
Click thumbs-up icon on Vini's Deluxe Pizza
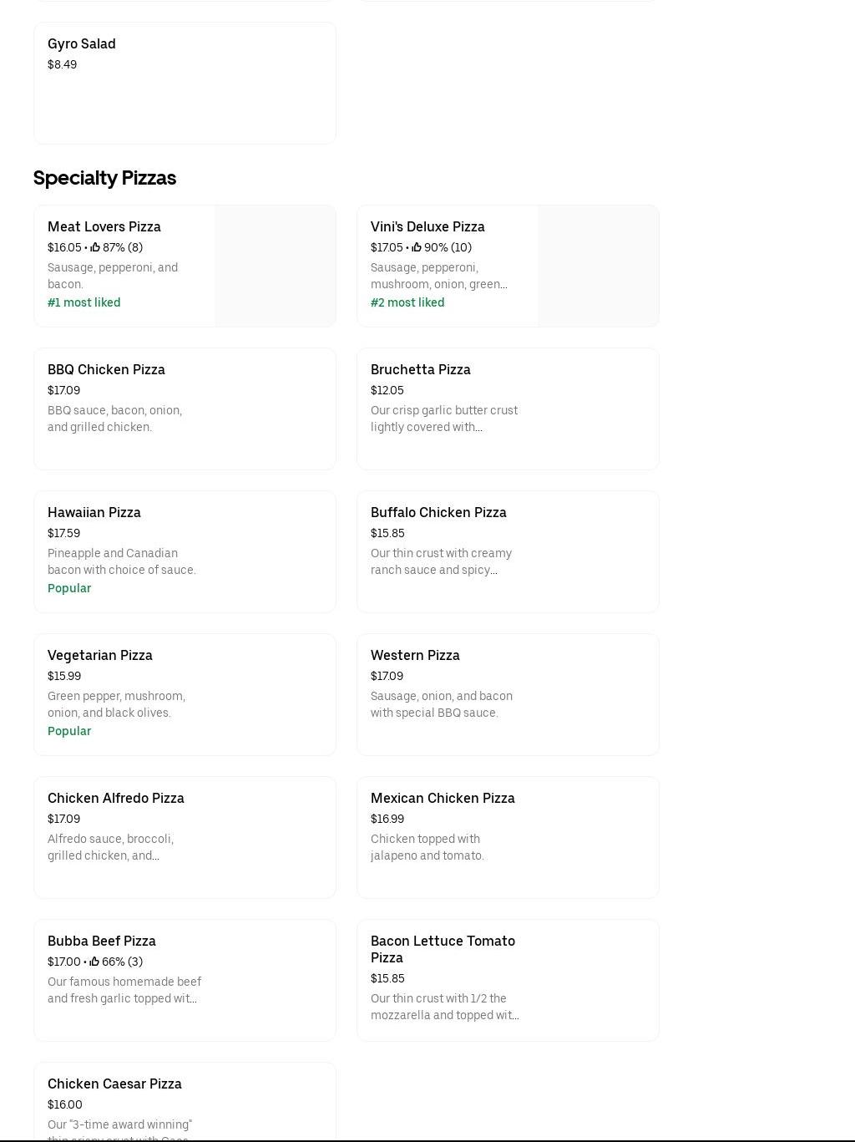(417, 247)
